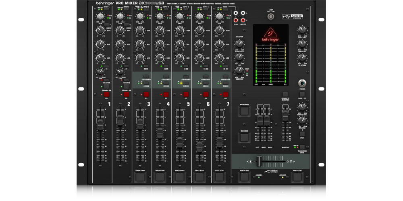Toggle the channel 1 Low Cut switch
This screenshot has width=403, height=201.
coord(106,25)
